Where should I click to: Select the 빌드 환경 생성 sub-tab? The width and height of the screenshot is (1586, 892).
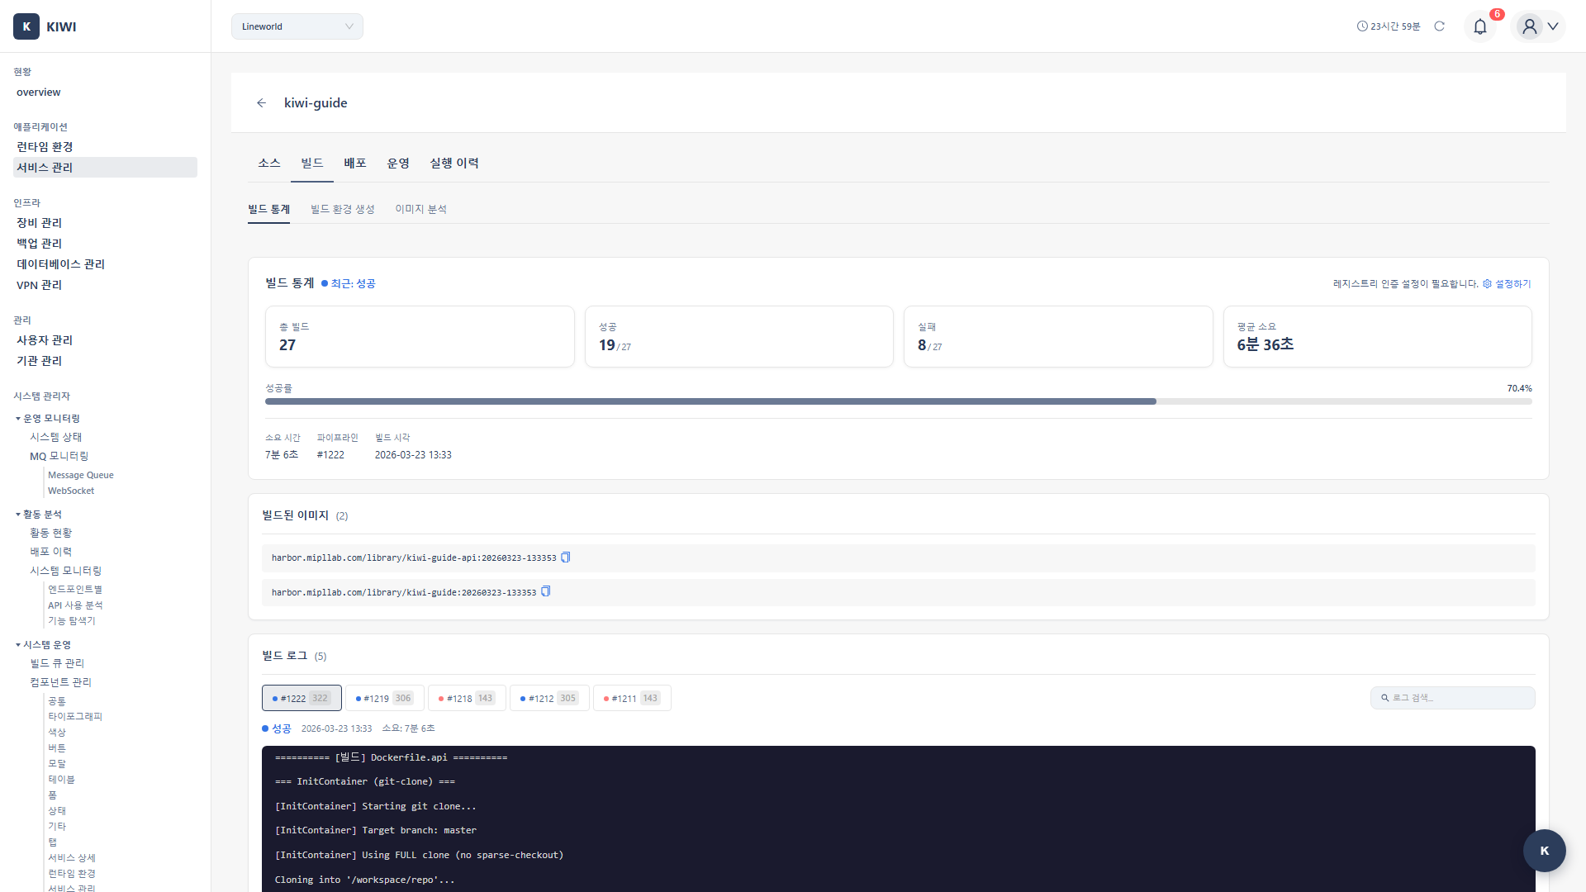point(343,210)
